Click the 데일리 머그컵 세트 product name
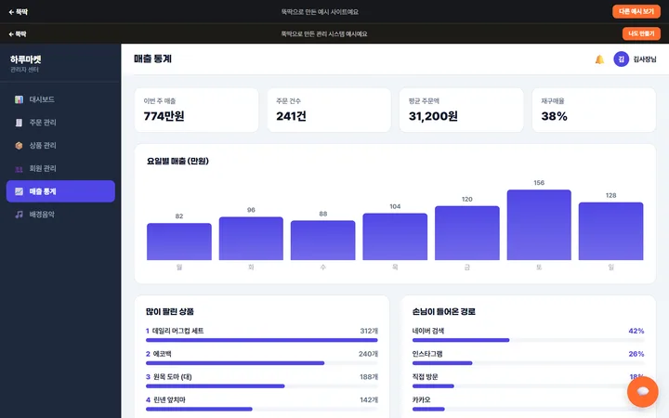Viewport: 669px width, 418px height. click(x=177, y=331)
